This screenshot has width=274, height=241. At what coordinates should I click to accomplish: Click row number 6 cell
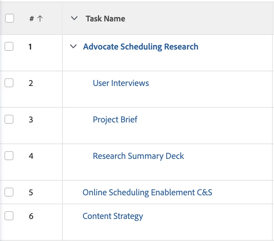click(31, 216)
